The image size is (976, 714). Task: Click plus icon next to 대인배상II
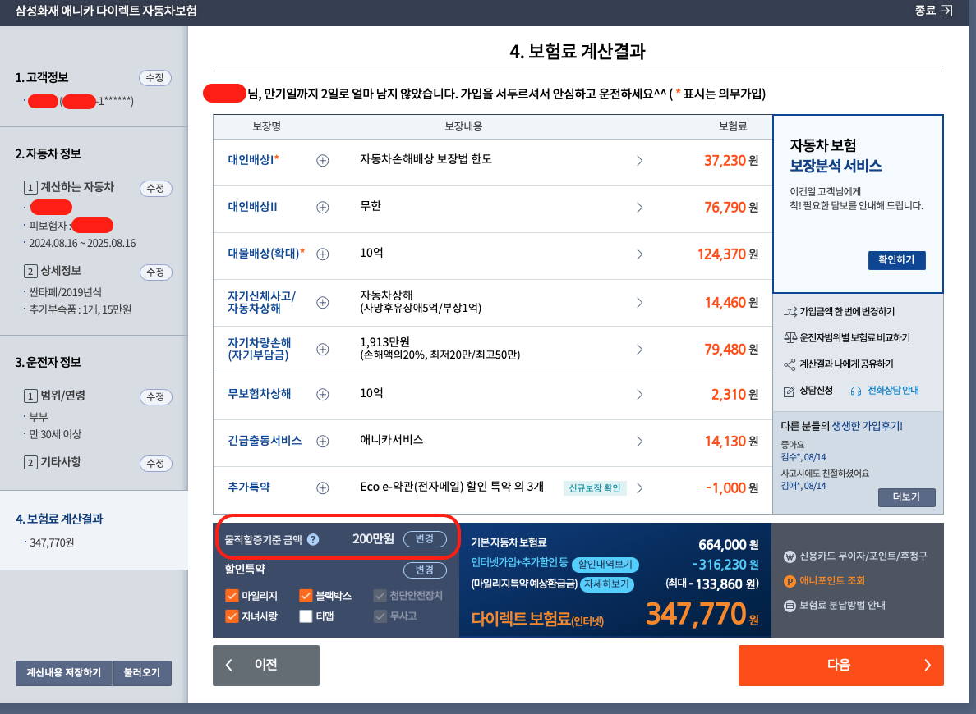click(322, 207)
